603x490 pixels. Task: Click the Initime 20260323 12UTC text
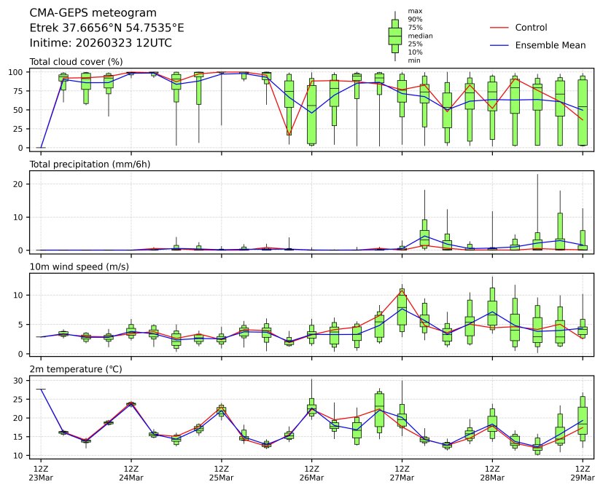click(101, 43)
